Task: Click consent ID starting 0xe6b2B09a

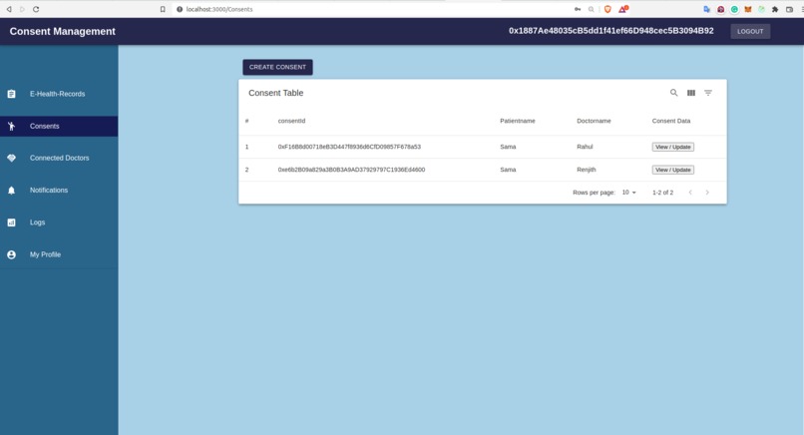Action: (x=351, y=170)
